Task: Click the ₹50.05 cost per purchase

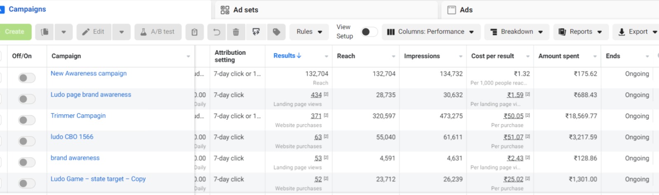Action: click(x=513, y=116)
